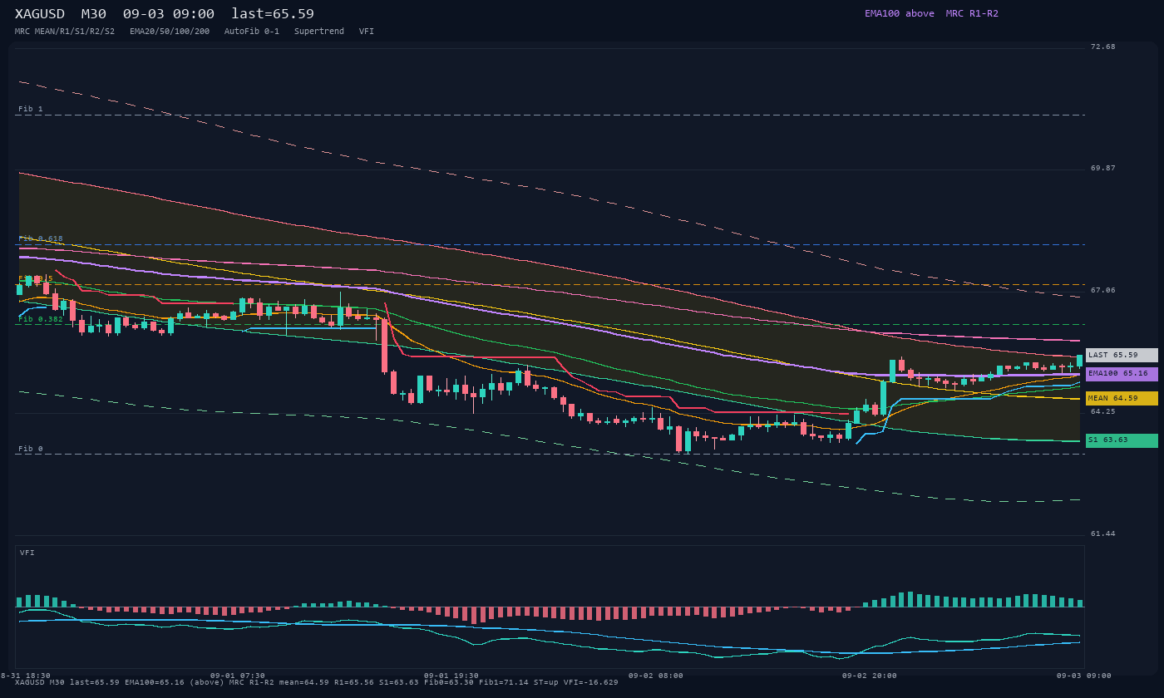Click the 'MRC R1-R2' status text
The width and height of the screenshot is (1164, 698).
[972, 13]
